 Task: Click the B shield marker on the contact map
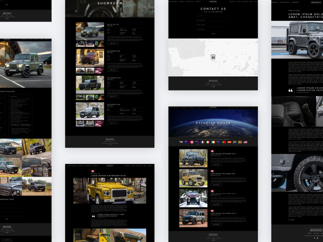pyautogui.click(x=213, y=58)
